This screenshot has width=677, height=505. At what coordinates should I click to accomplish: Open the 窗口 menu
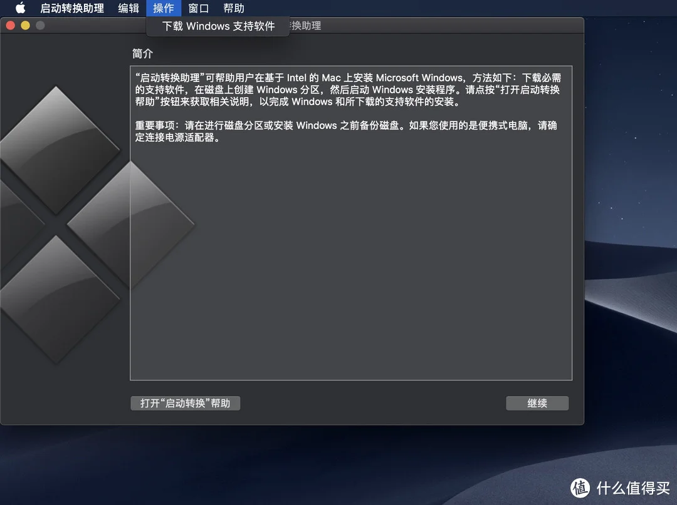tap(199, 8)
